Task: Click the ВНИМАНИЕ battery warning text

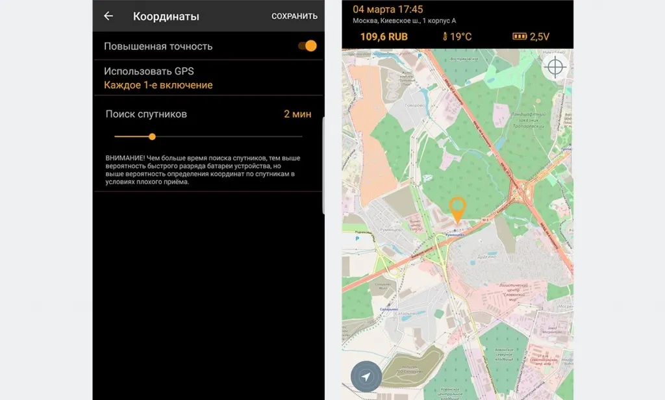Action: [x=203, y=169]
